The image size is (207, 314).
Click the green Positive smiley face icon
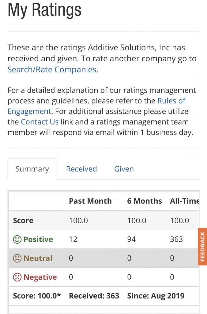pos(17,239)
